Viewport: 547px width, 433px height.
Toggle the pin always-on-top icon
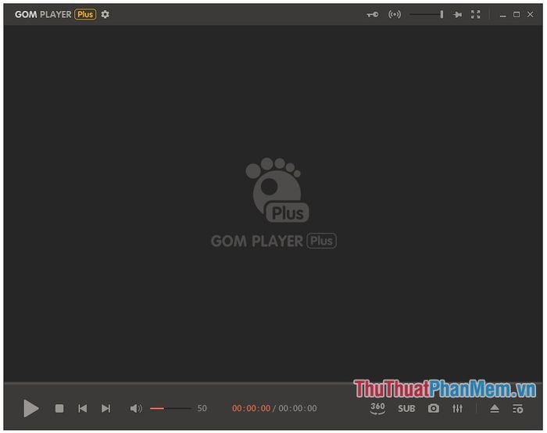coord(457,14)
